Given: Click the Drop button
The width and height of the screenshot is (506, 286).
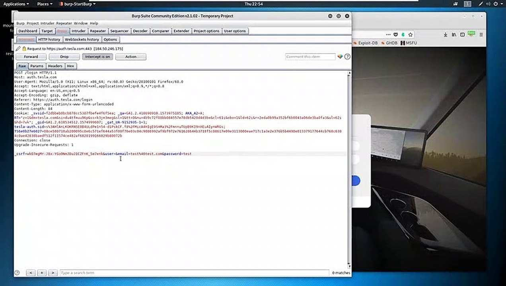Looking at the screenshot, I should 64,57.
